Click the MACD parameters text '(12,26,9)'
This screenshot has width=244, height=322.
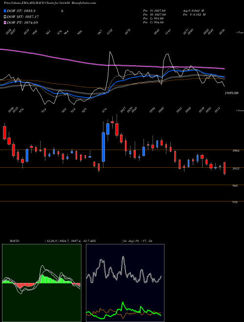(x=52, y=241)
